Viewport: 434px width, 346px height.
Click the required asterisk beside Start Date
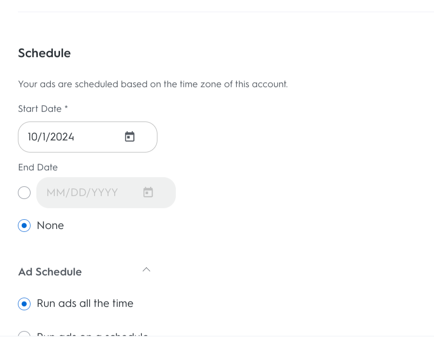point(66,108)
